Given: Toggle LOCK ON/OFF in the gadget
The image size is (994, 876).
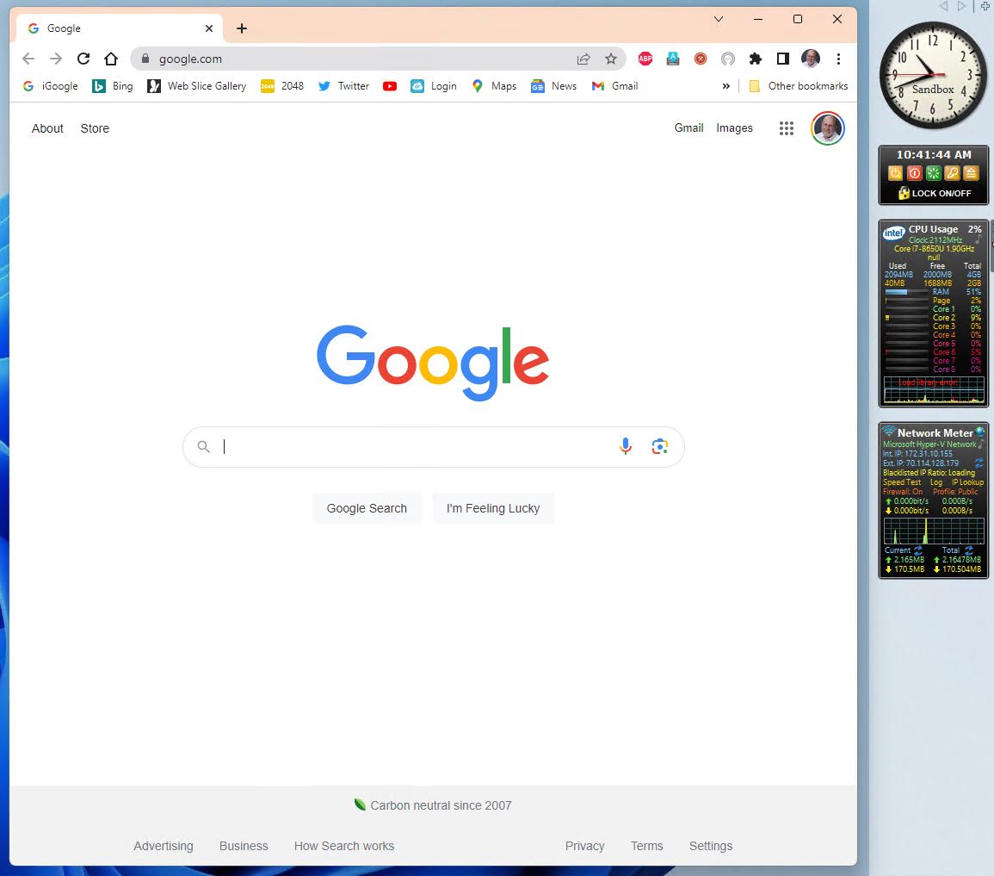Looking at the screenshot, I should [x=935, y=194].
